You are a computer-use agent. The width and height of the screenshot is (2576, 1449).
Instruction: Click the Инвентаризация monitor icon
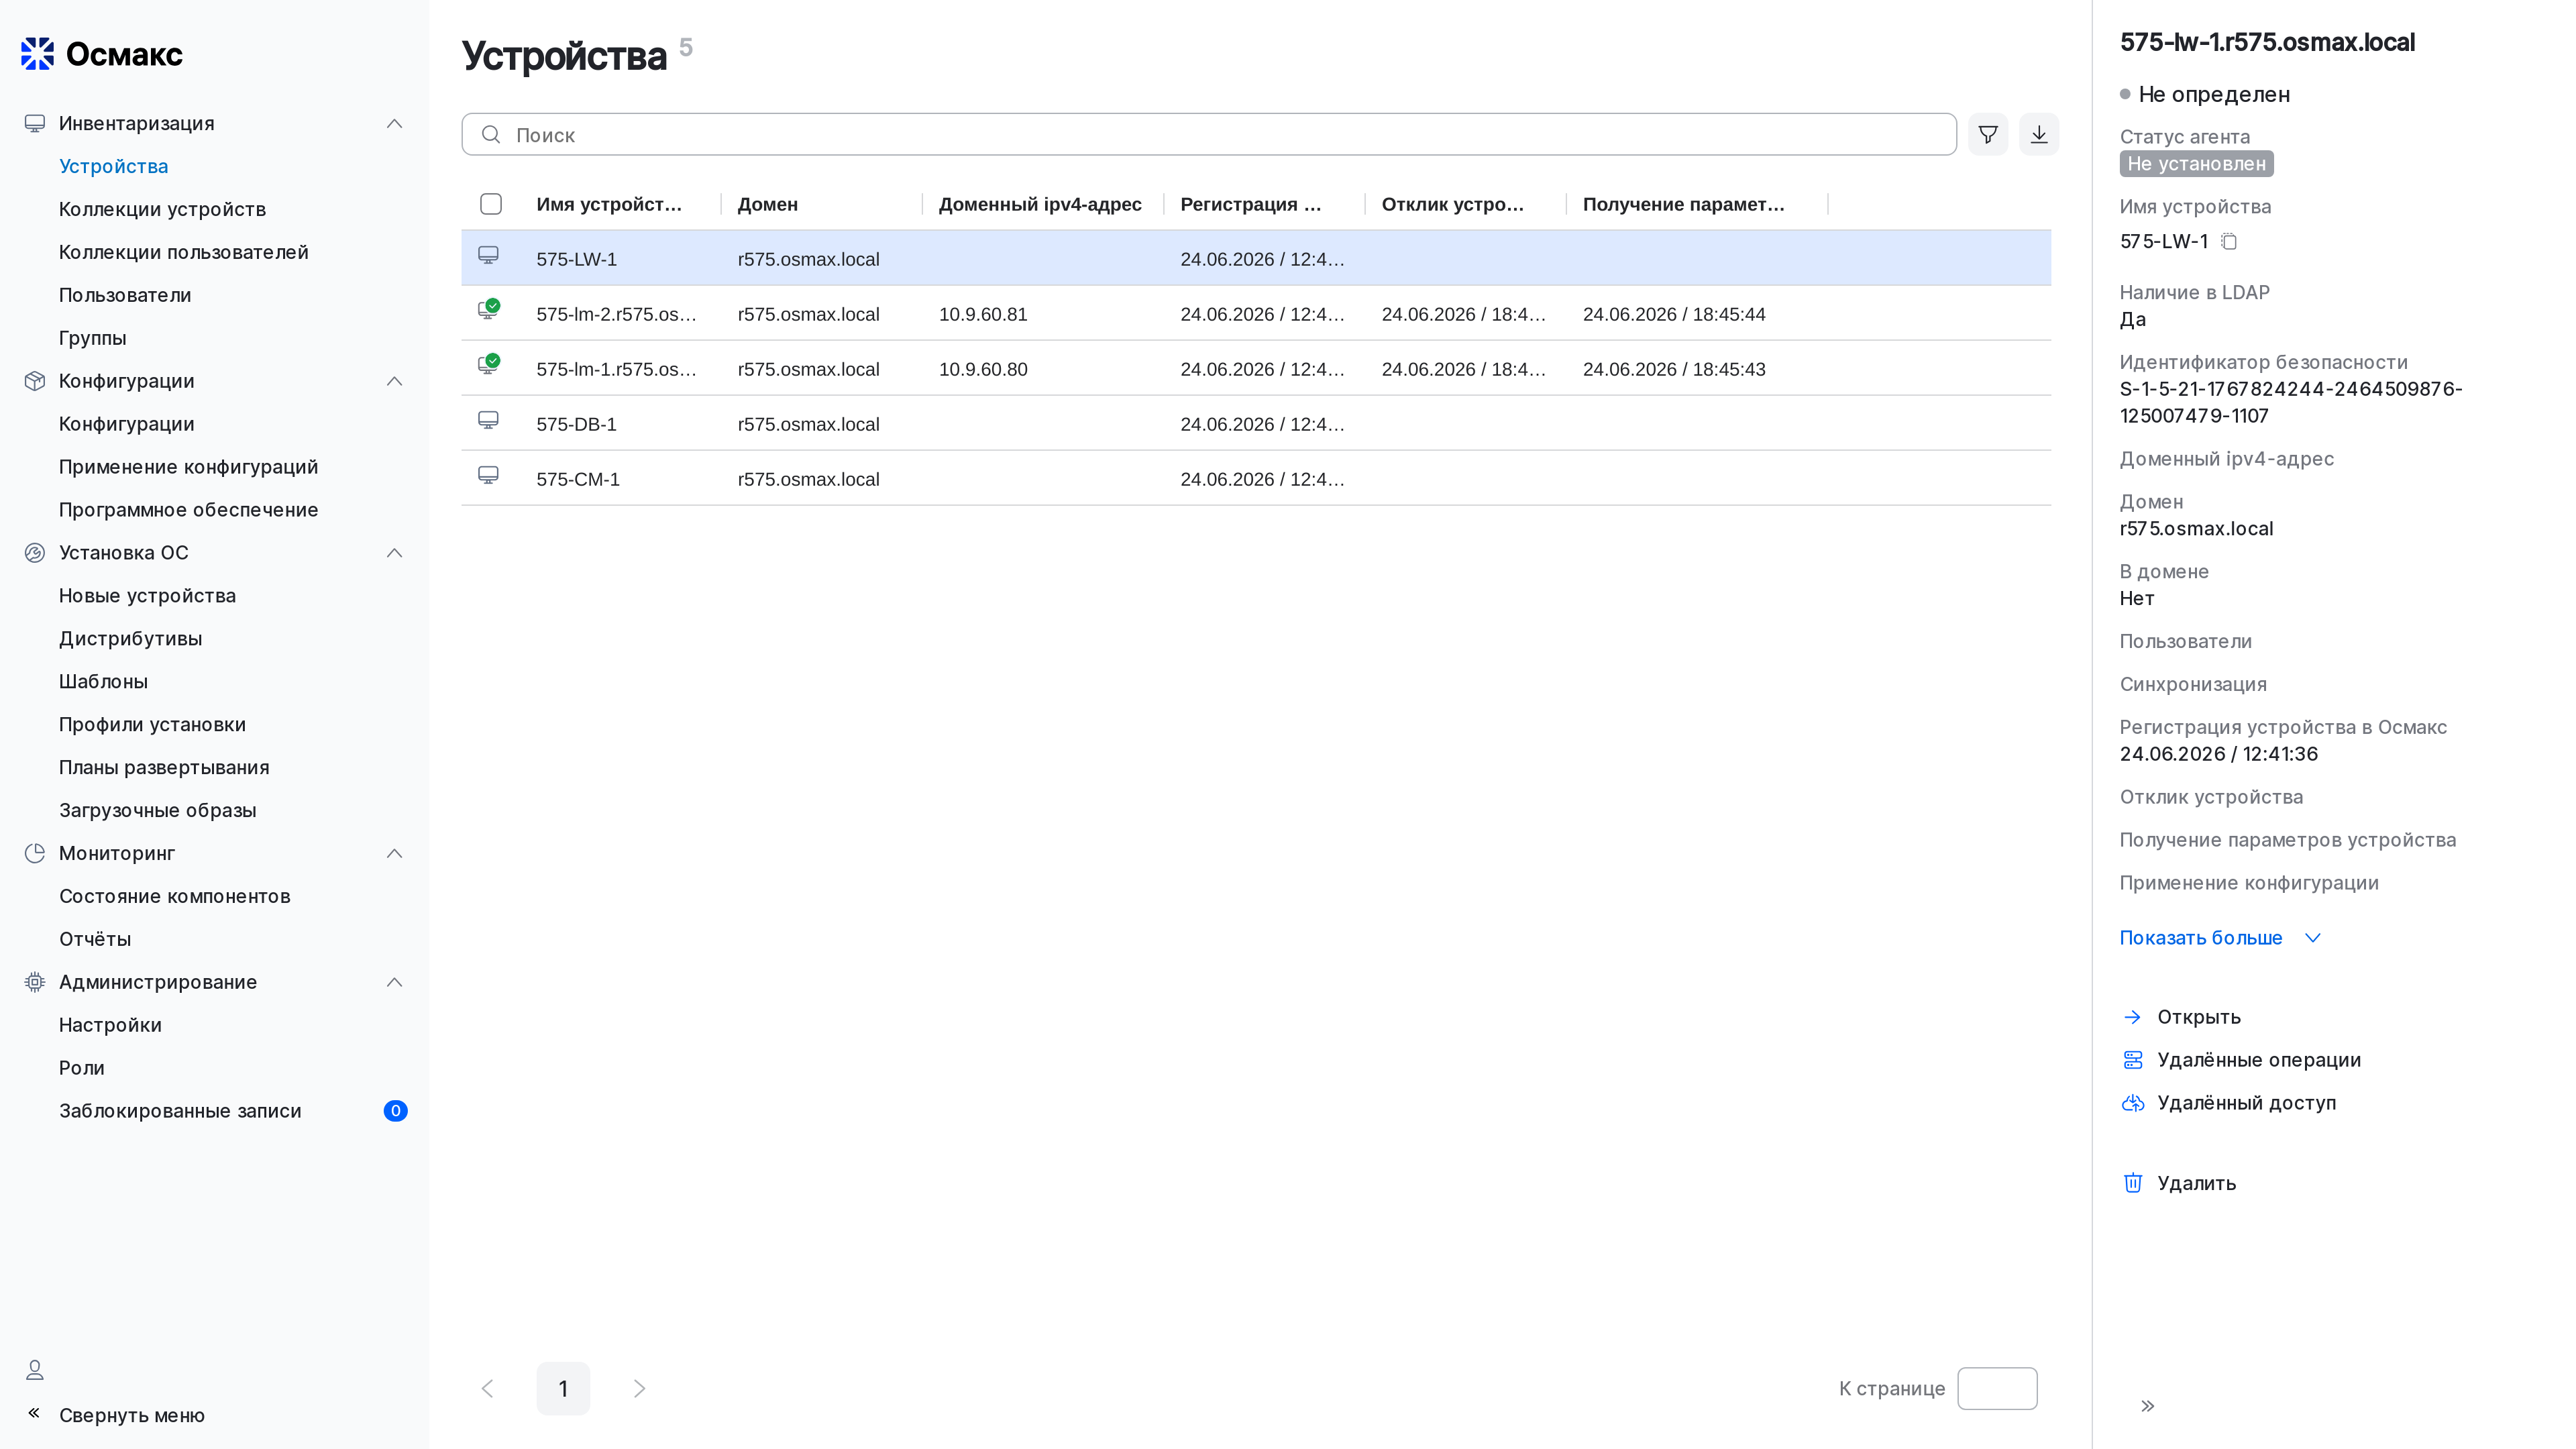point(35,123)
